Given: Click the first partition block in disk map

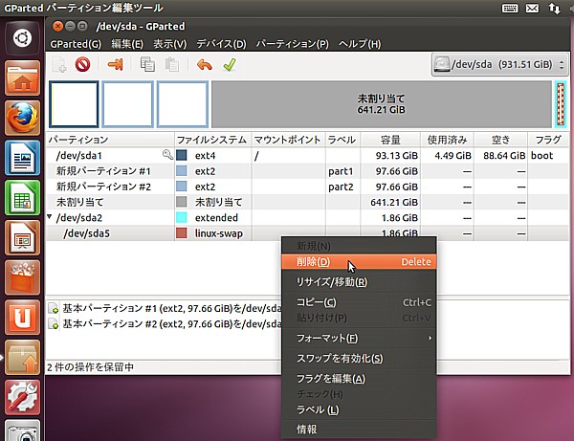Looking at the screenshot, I should [x=74, y=104].
